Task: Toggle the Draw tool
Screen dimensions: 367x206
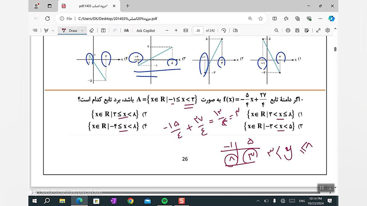Action: pyautogui.click(x=69, y=30)
